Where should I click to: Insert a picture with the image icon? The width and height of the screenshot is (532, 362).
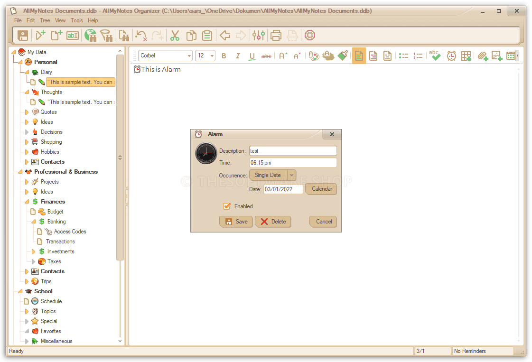pyautogui.click(x=497, y=56)
